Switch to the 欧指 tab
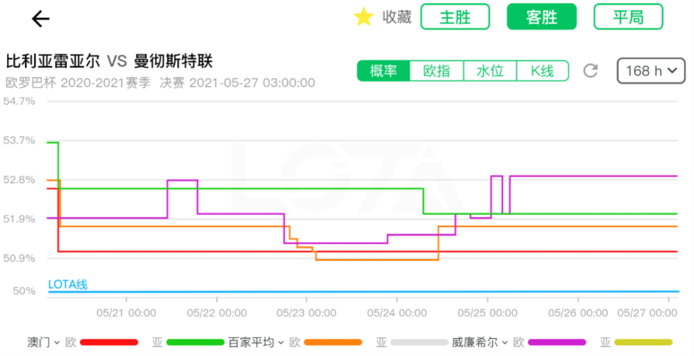The width and height of the screenshot is (694, 356). pyautogui.click(x=437, y=71)
